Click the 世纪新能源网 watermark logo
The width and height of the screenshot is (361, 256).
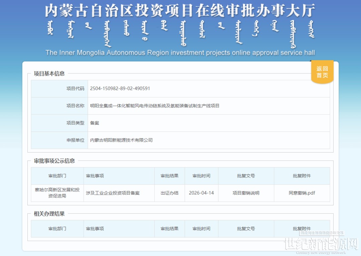coord(320,245)
